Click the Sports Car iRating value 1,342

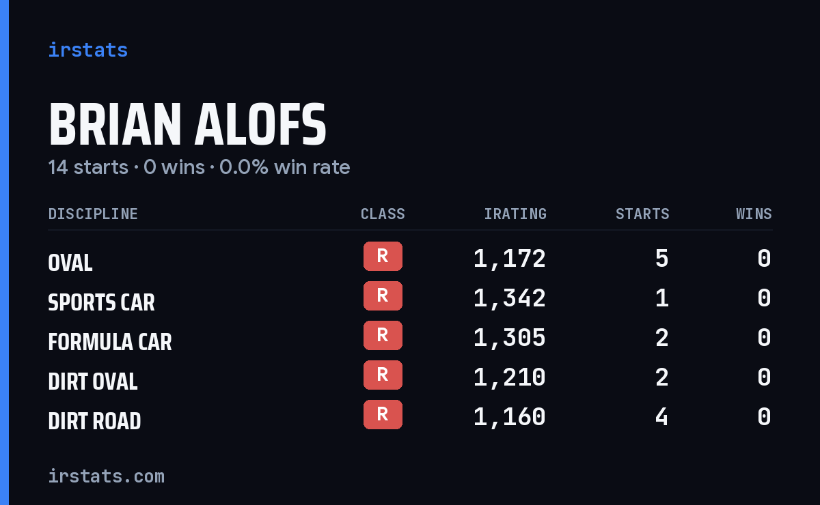click(x=510, y=298)
